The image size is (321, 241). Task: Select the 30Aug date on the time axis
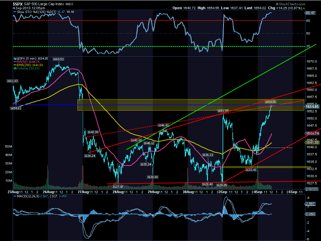[x=189, y=192]
